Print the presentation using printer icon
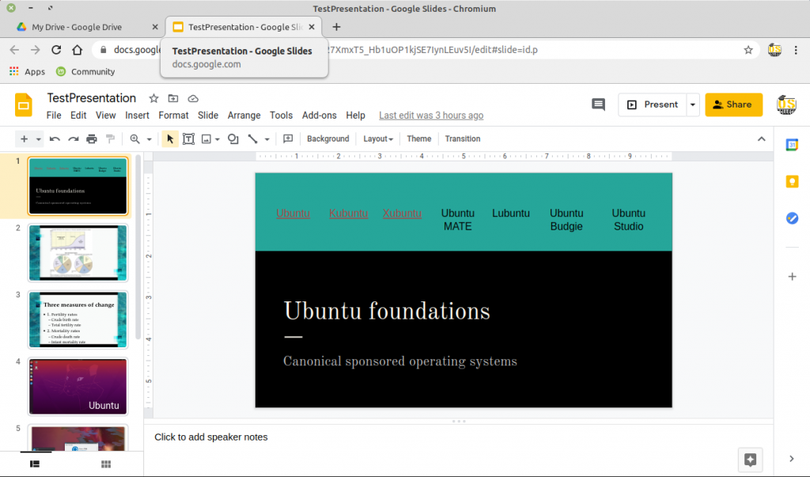The height and width of the screenshot is (477, 810). click(92, 139)
